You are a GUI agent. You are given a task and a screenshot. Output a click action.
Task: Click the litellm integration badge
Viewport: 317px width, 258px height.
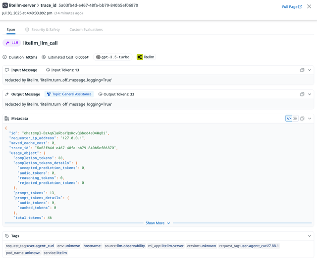[x=146, y=57]
